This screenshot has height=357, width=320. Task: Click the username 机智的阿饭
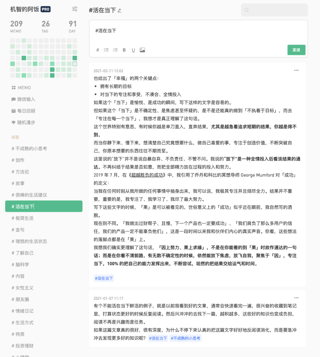point(25,9)
